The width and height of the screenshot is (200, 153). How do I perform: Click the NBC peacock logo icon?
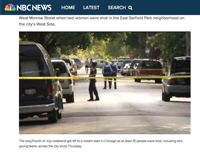[10, 7]
